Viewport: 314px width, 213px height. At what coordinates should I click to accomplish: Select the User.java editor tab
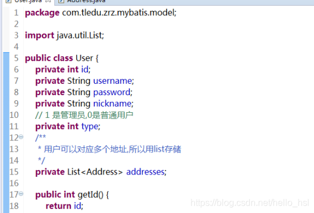coord(28,1)
